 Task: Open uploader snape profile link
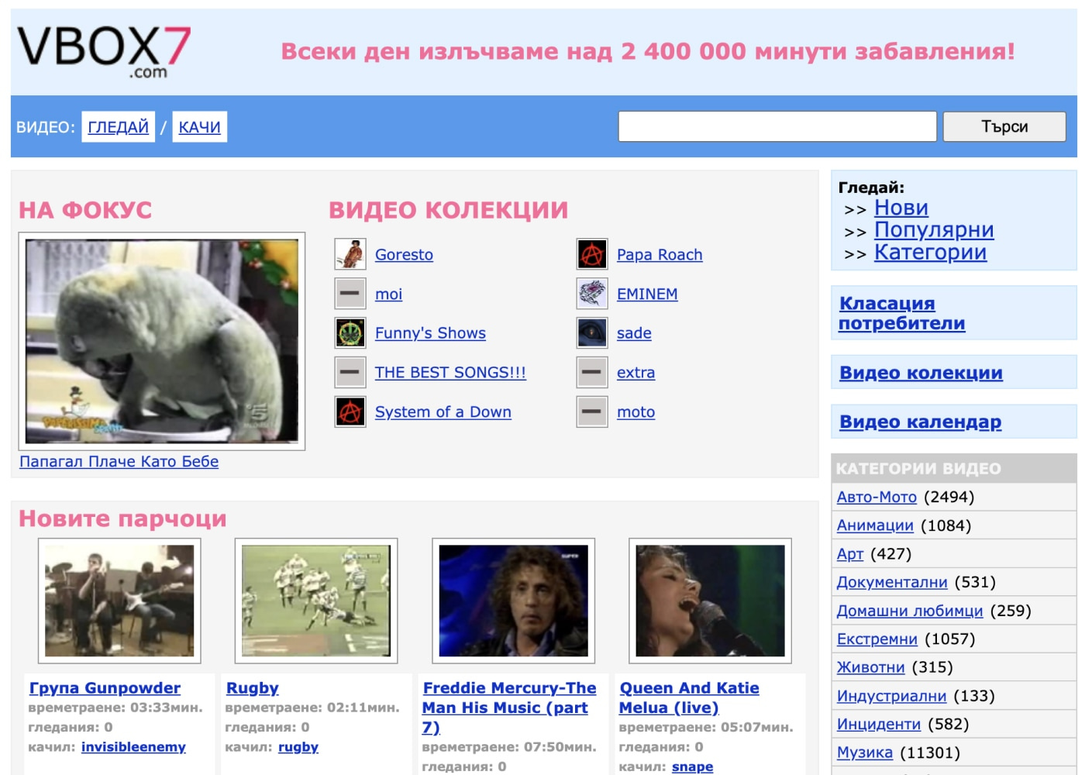click(x=693, y=766)
